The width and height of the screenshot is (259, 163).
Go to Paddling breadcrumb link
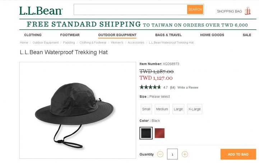tap(69, 43)
